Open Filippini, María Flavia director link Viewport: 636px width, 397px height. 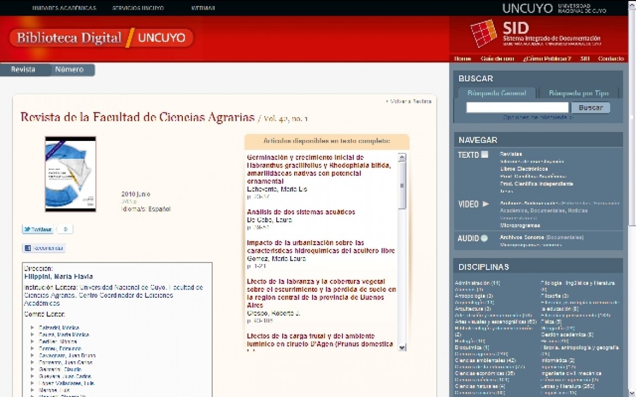click(x=59, y=277)
